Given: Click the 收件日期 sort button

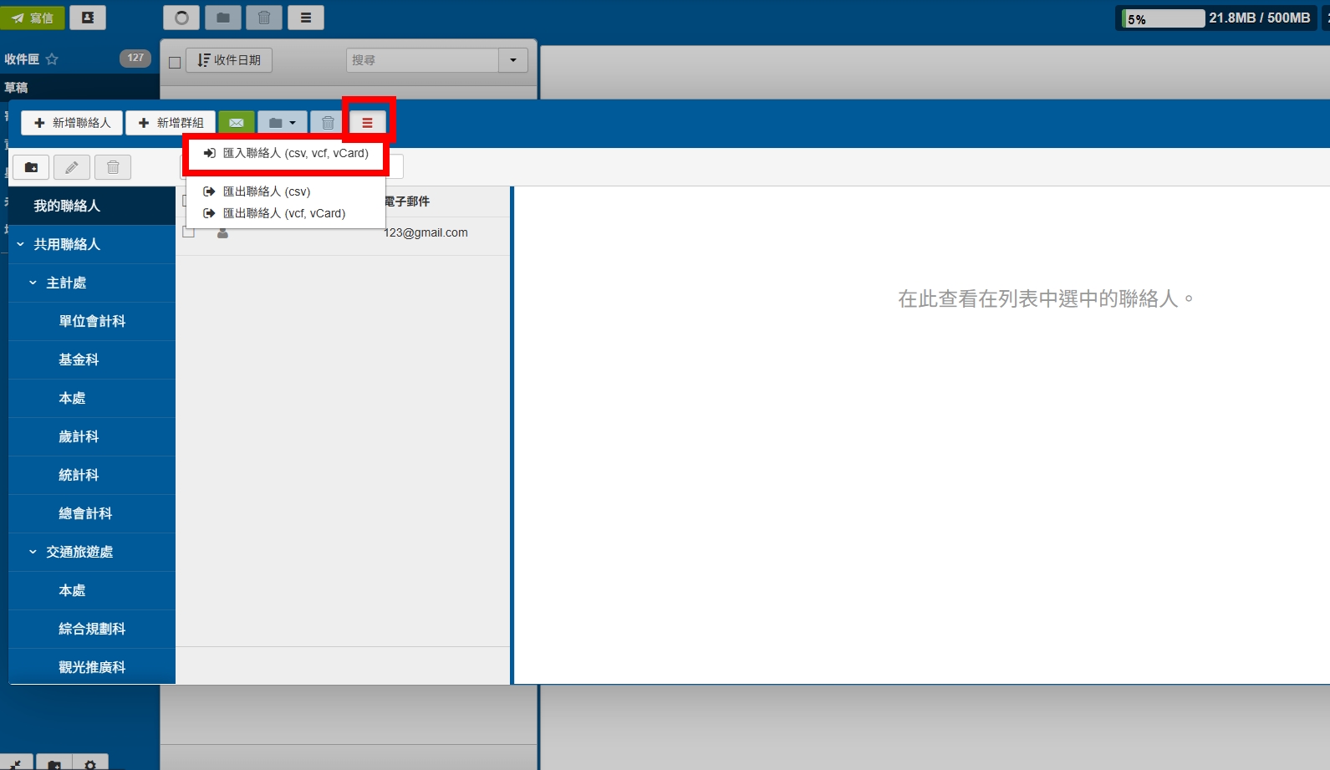Looking at the screenshot, I should pyautogui.click(x=229, y=60).
